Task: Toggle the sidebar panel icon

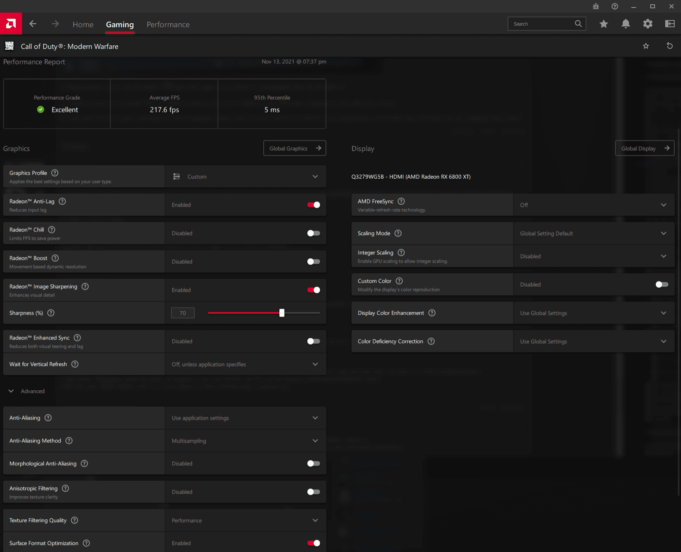Action: point(670,24)
